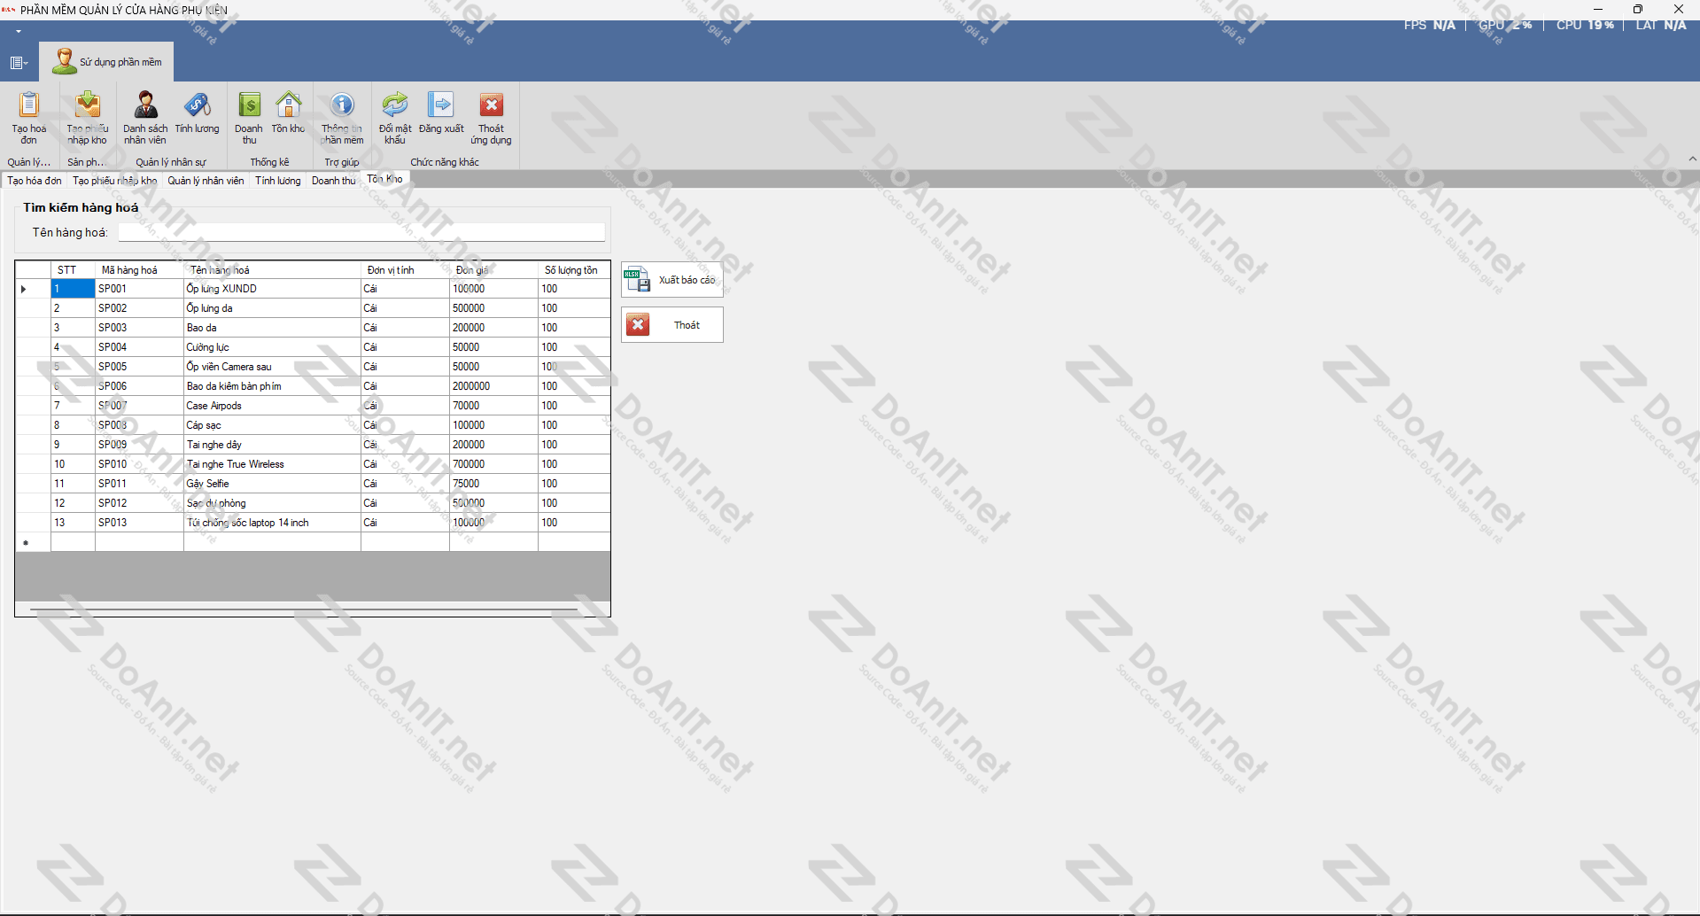Select cell Bao da kiêm bàn phím
Viewport: 1700px width, 916px height.
(272, 386)
